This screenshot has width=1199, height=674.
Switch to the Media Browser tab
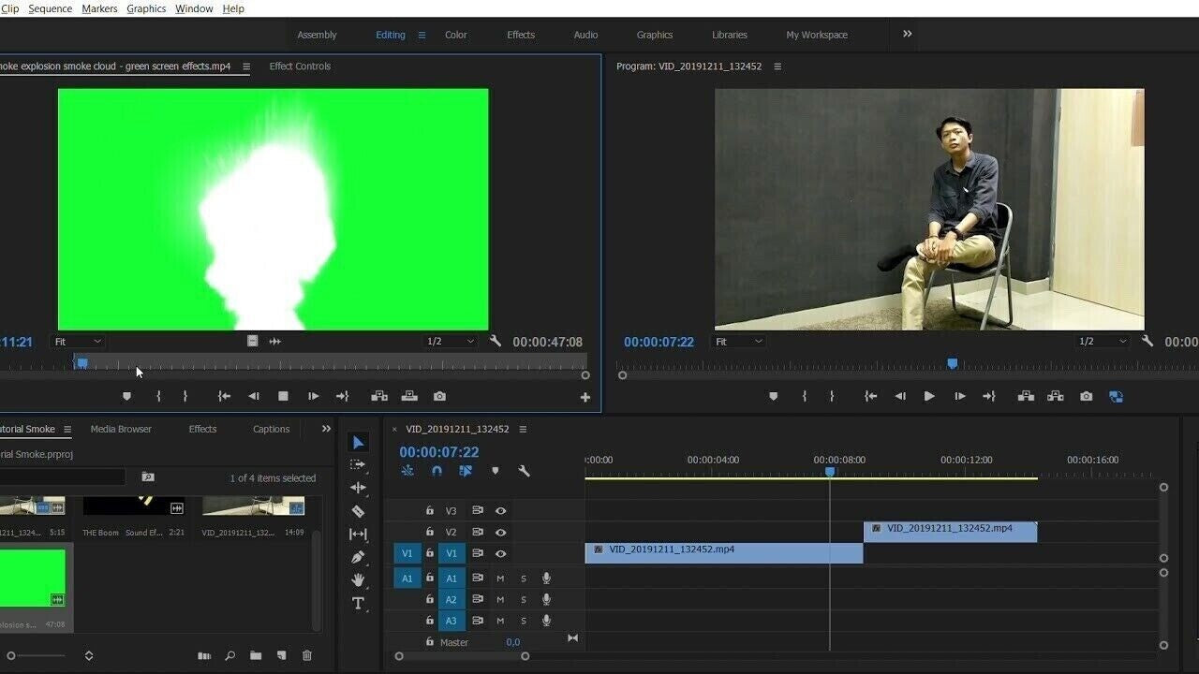(121, 429)
